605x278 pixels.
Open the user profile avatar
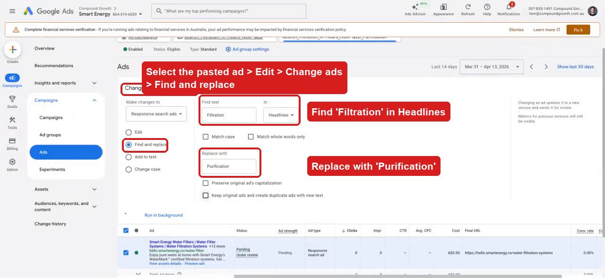593,11
